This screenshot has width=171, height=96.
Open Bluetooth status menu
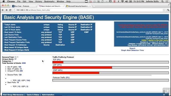pyautogui.click(x=118, y=1)
